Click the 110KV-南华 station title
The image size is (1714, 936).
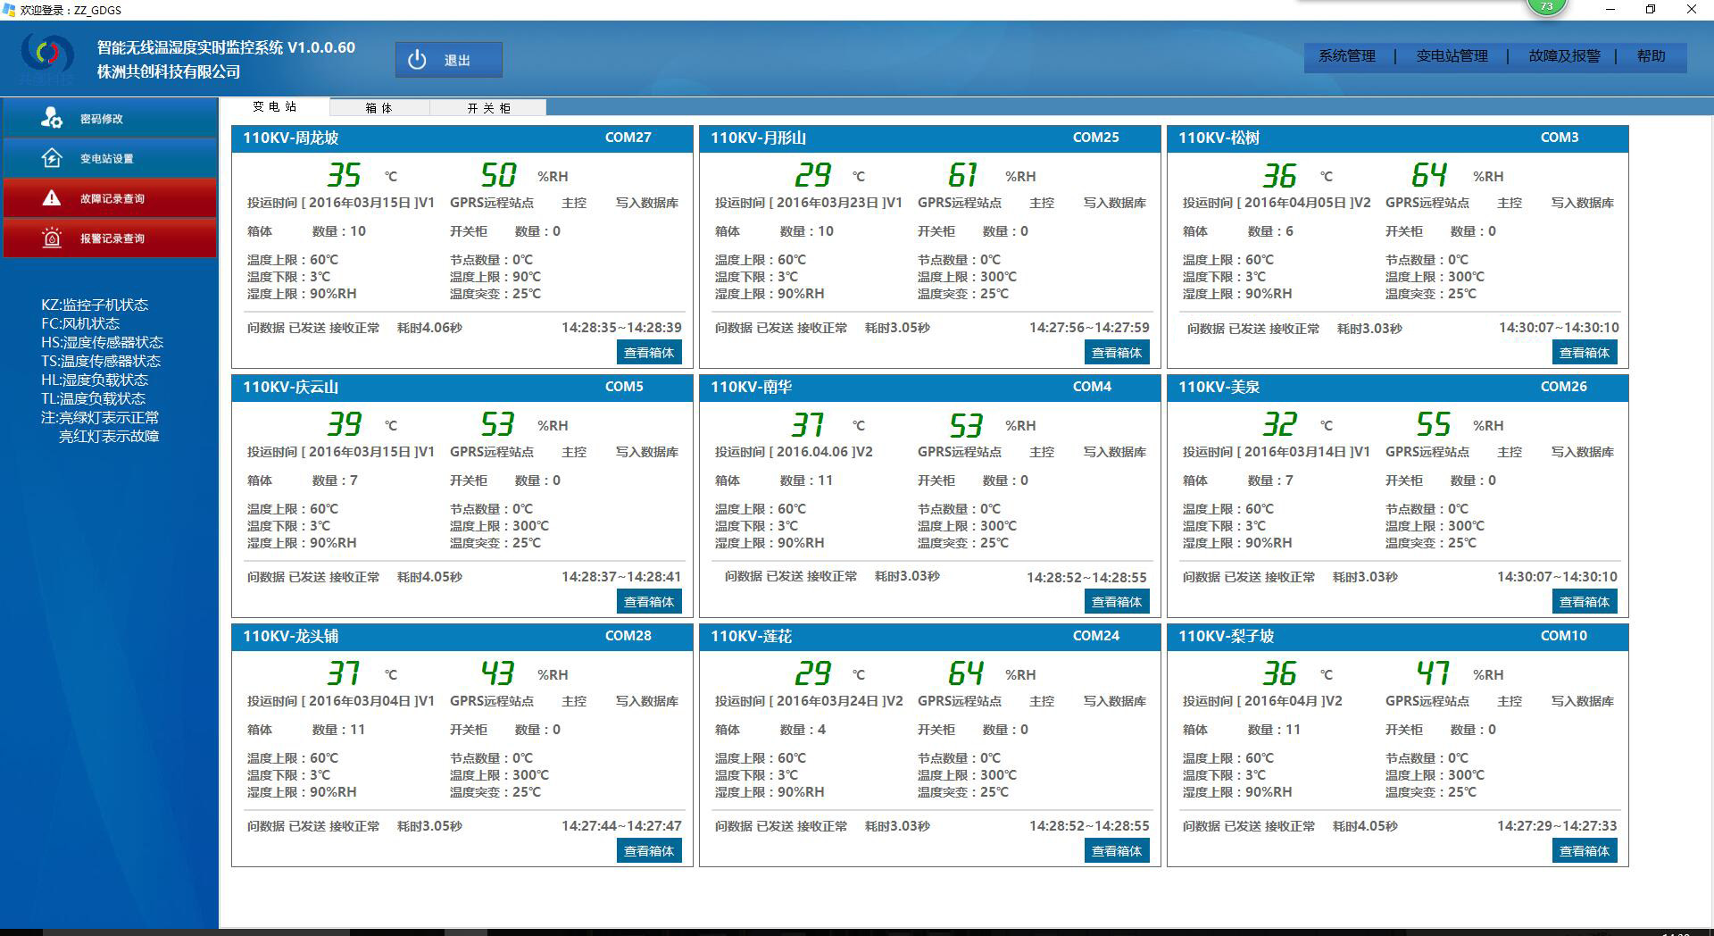(x=752, y=388)
